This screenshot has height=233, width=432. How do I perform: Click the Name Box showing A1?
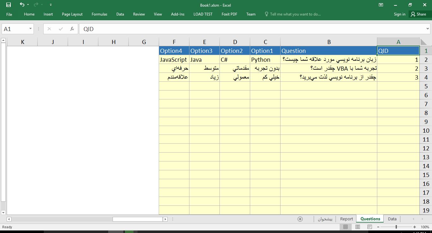15,29
